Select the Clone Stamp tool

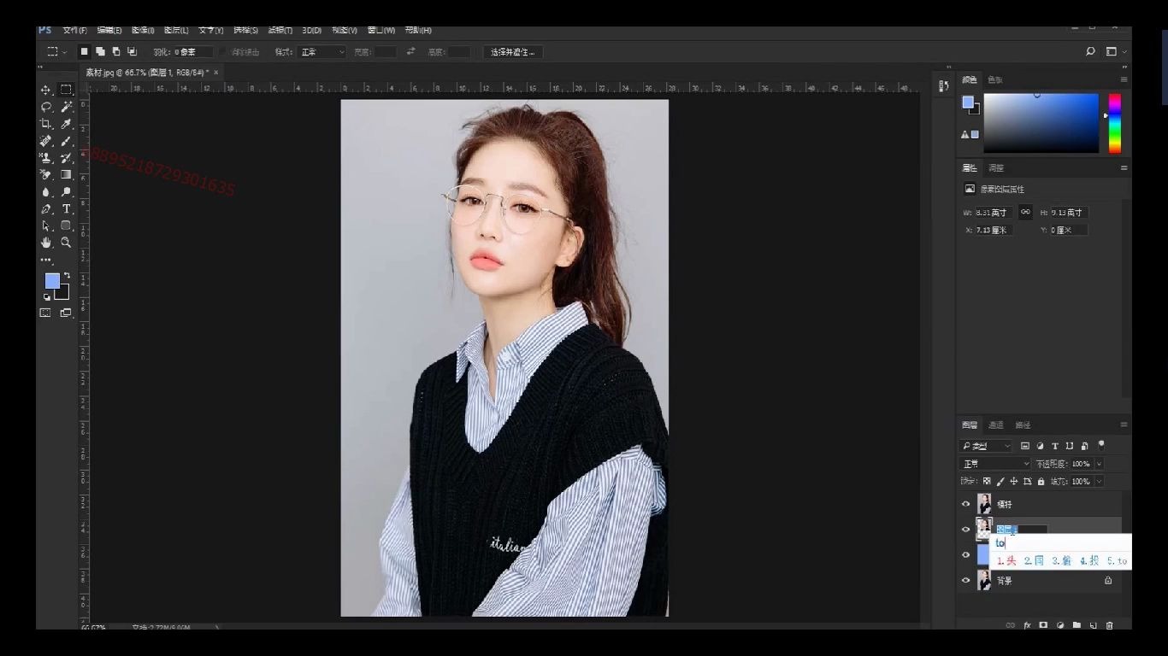pyautogui.click(x=45, y=158)
